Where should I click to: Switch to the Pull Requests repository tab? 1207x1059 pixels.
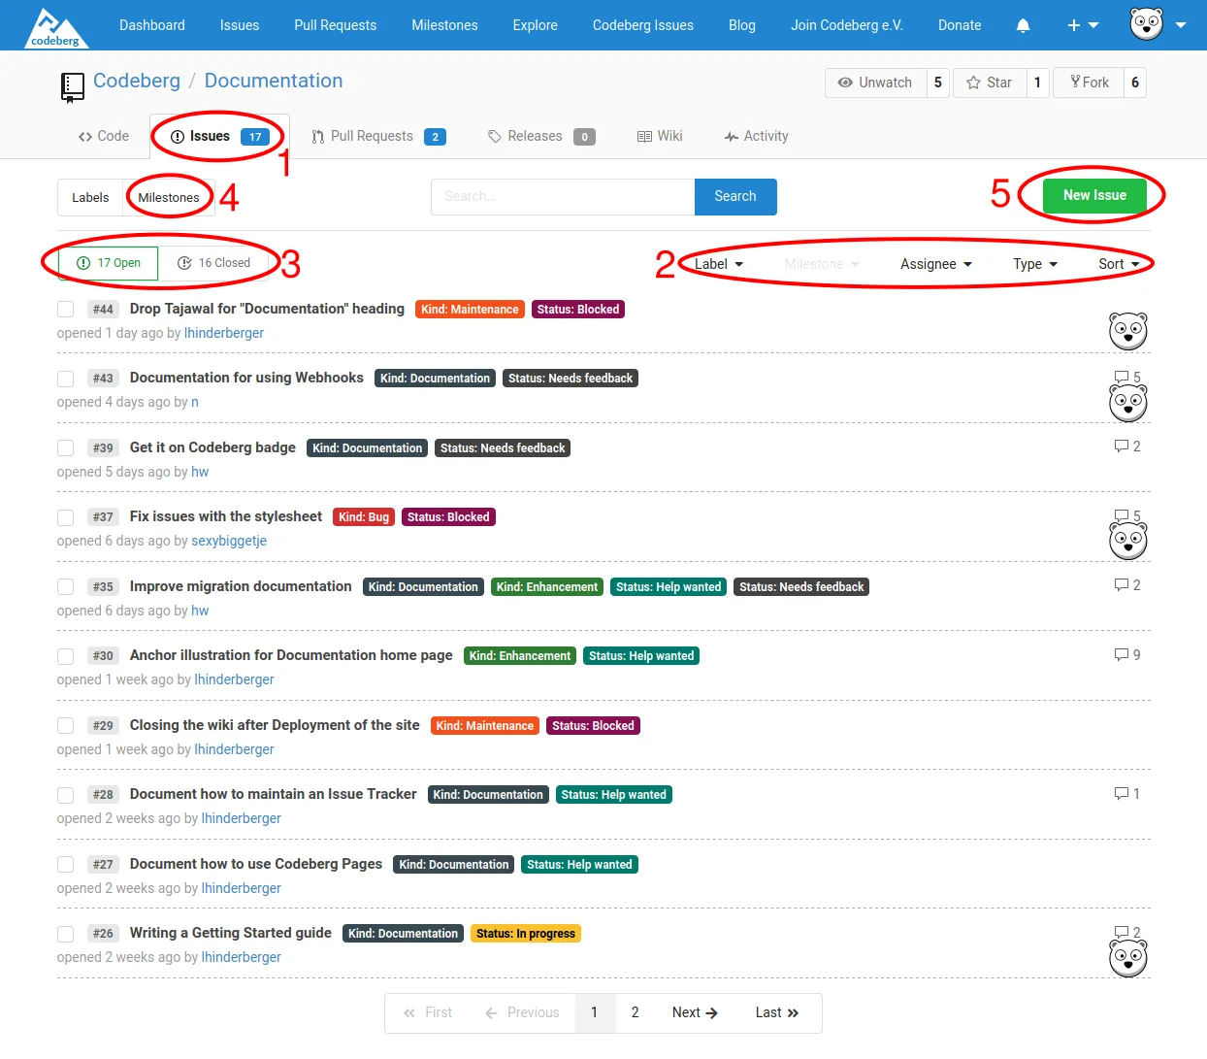coord(372,136)
